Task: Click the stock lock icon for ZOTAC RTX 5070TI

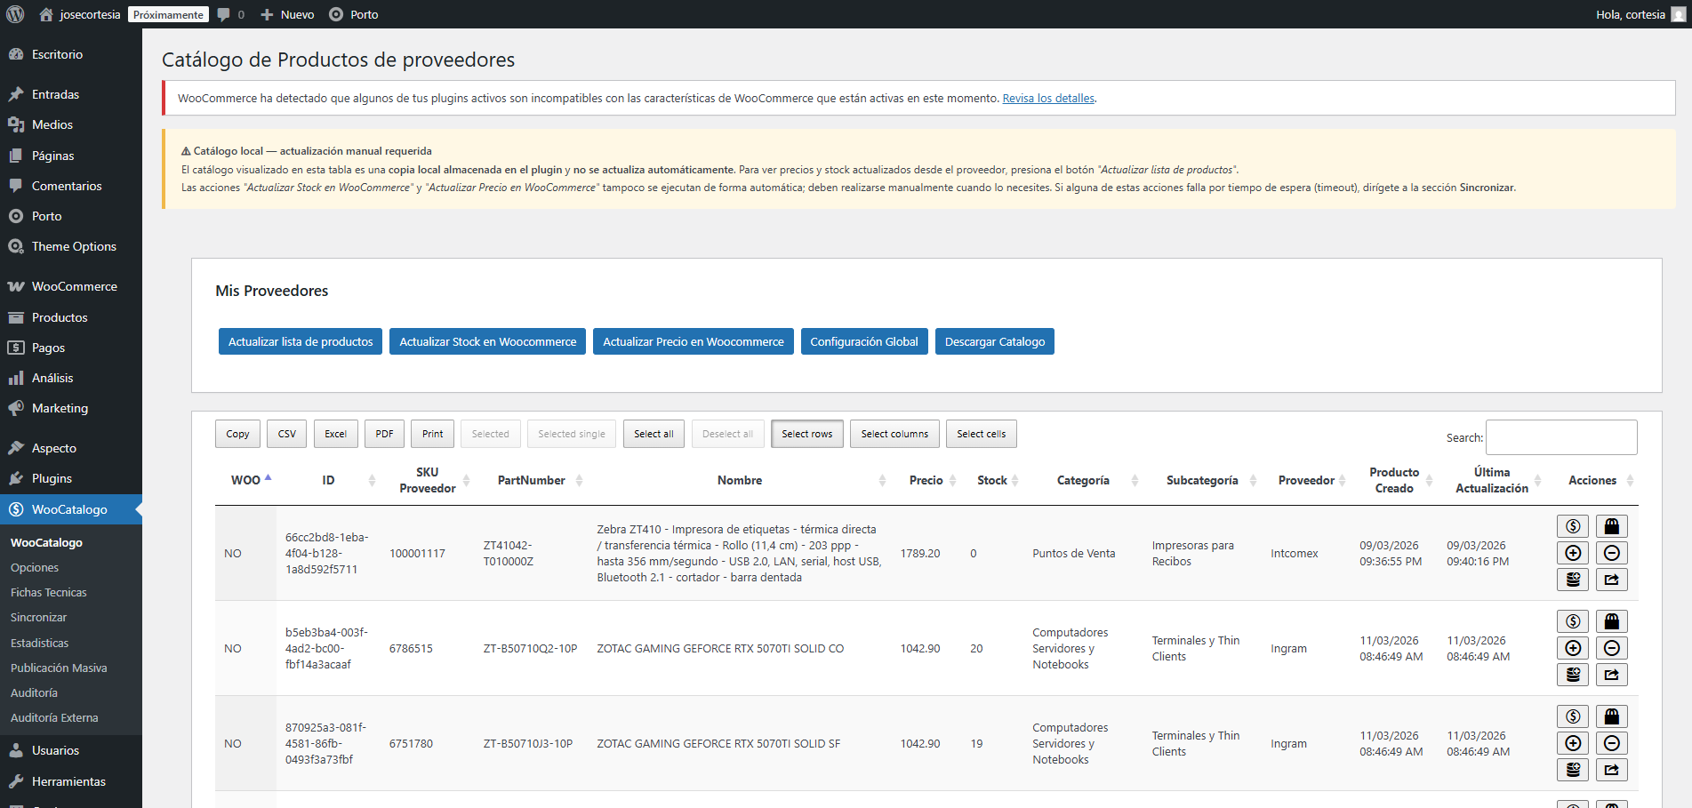Action: point(1611,620)
